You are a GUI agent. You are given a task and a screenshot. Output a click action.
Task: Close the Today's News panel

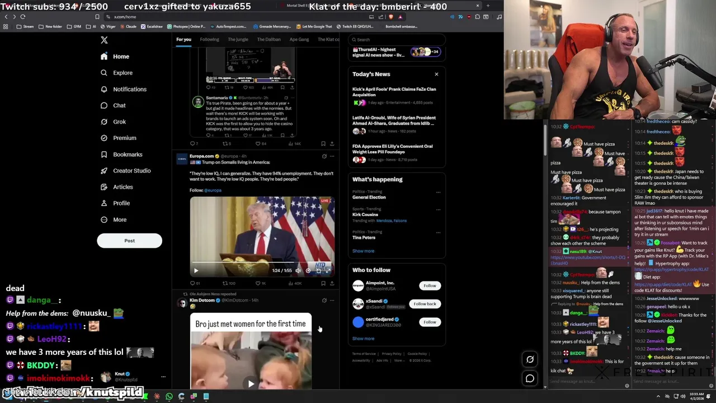(436, 74)
